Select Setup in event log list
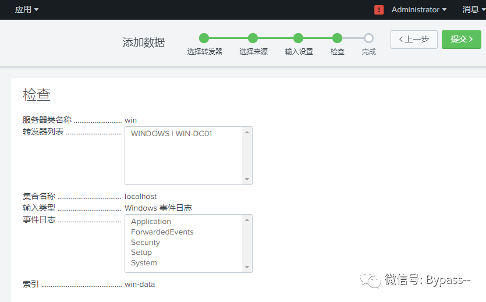The width and height of the screenshot is (486, 302). [x=141, y=253]
